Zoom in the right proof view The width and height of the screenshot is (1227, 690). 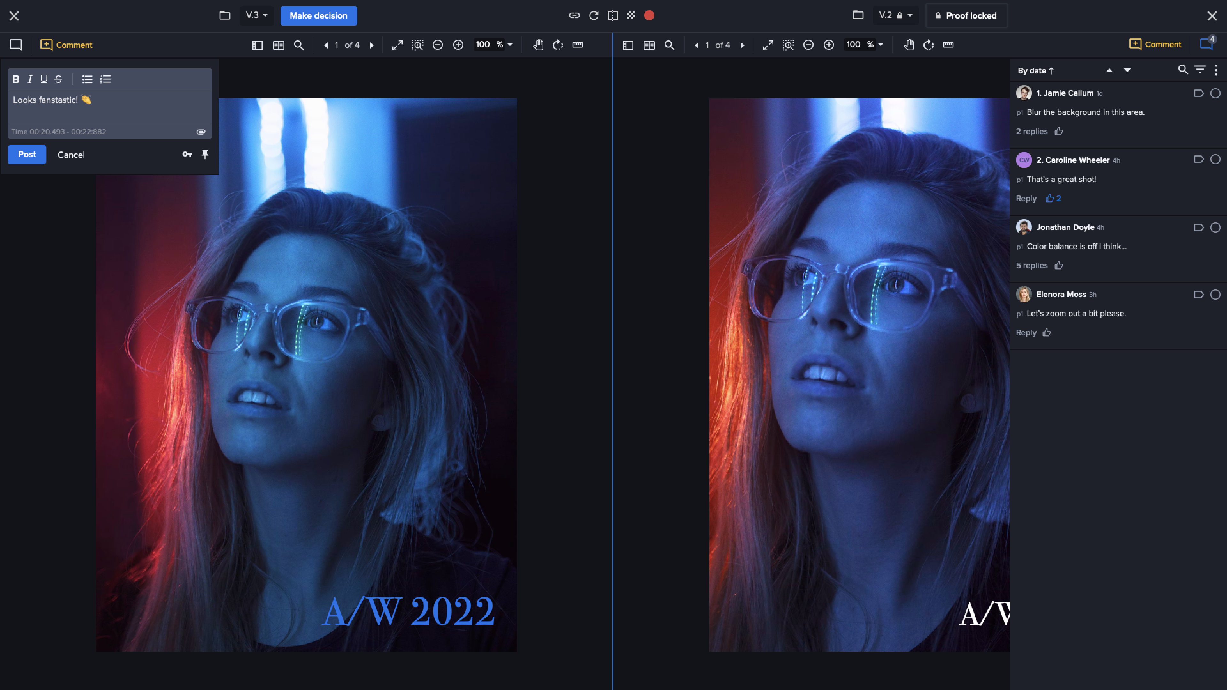tap(829, 45)
